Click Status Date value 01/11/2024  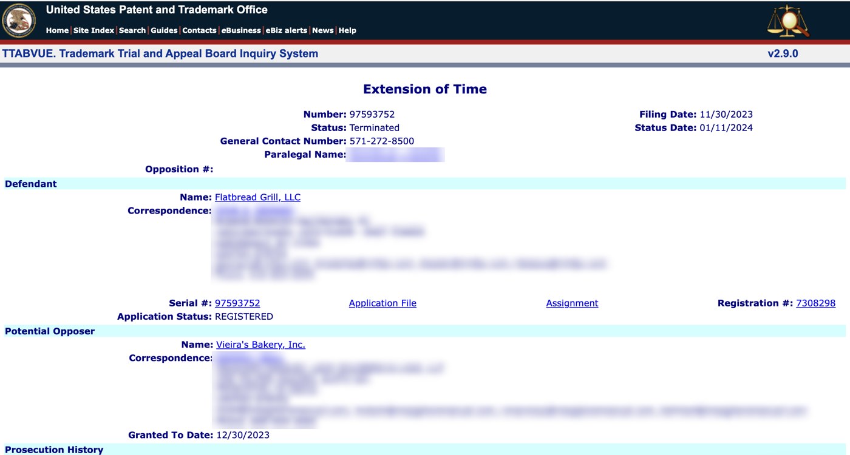(x=726, y=127)
